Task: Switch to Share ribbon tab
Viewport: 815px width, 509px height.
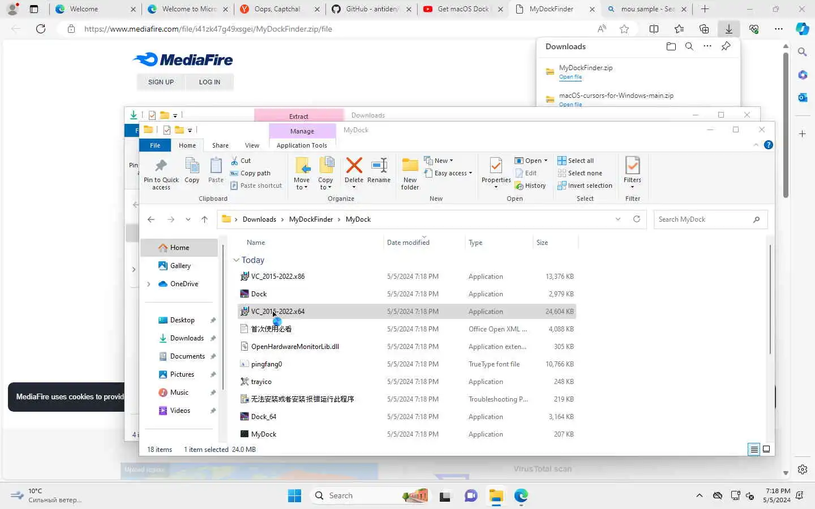Action: 220,145
